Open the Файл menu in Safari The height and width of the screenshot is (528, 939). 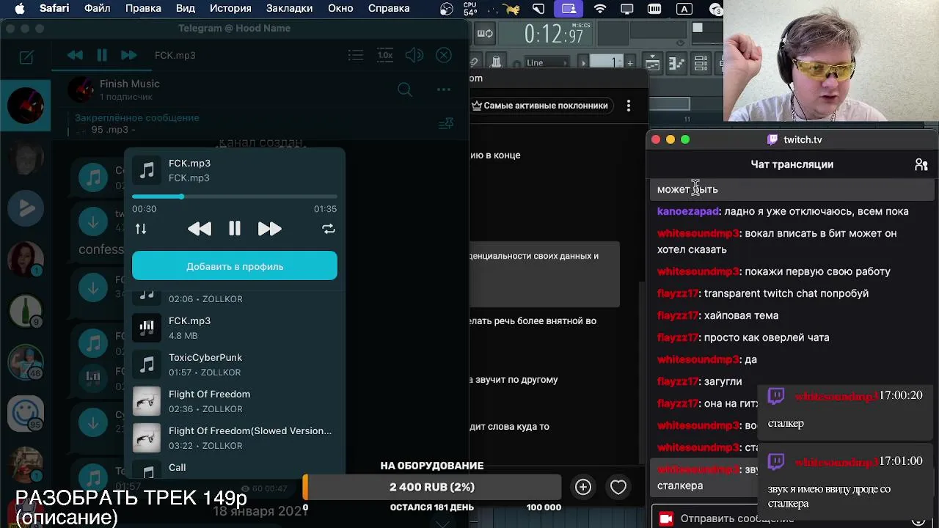tap(97, 8)
